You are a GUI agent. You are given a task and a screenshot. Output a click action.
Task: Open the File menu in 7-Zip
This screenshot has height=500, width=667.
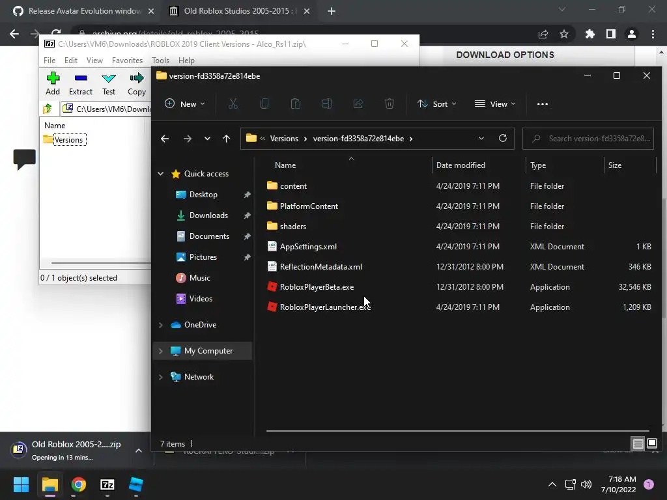pyautogui.click(x=50, y=61)
